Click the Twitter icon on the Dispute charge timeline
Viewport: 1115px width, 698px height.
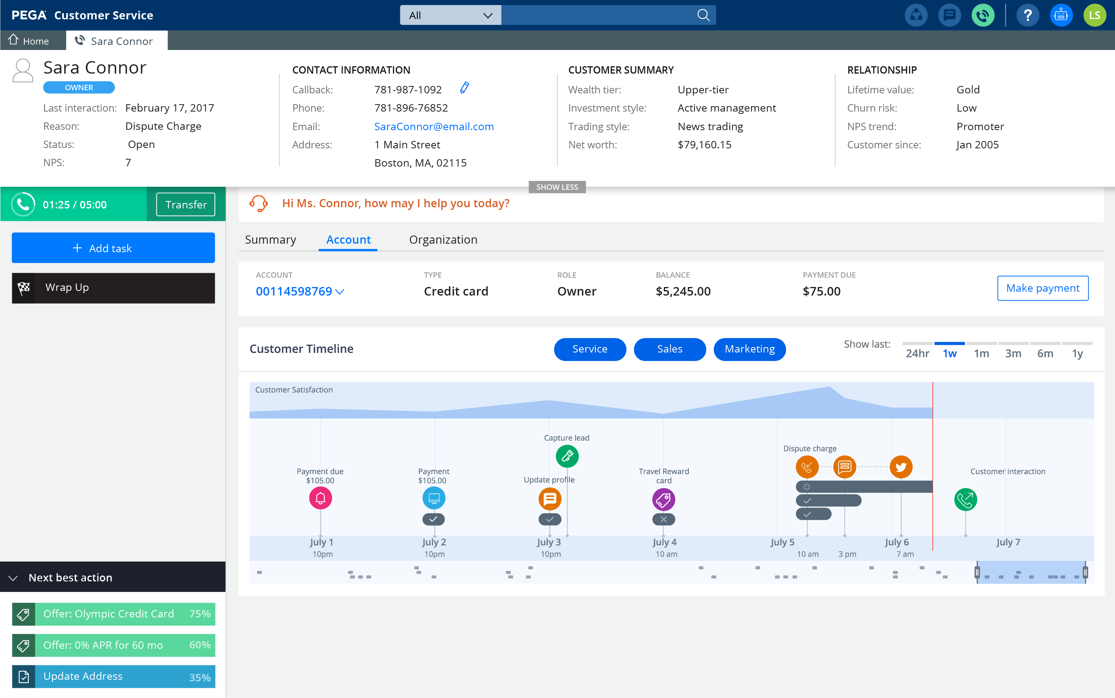pyautogui.click(x=901, y=467)
